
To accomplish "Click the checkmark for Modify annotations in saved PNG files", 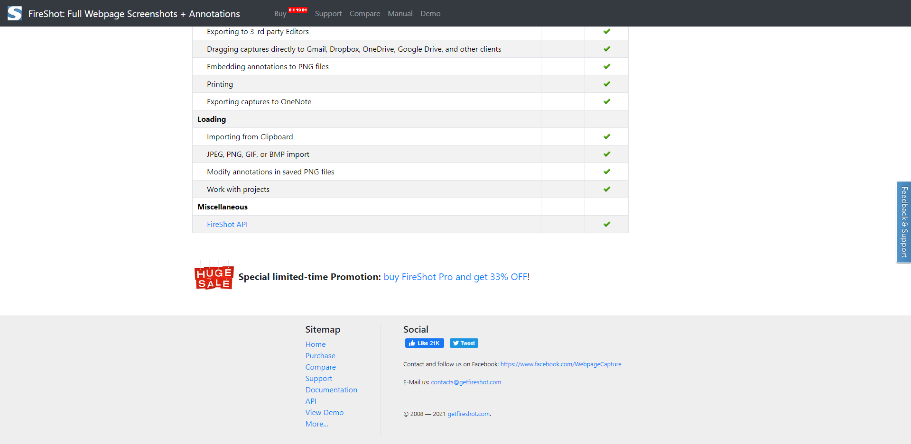I will (607, 172).
